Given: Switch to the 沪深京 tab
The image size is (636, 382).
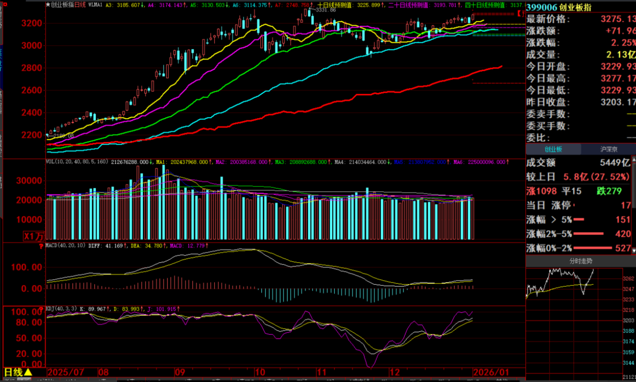Looking at the screenshot, I should pos(608,149).
